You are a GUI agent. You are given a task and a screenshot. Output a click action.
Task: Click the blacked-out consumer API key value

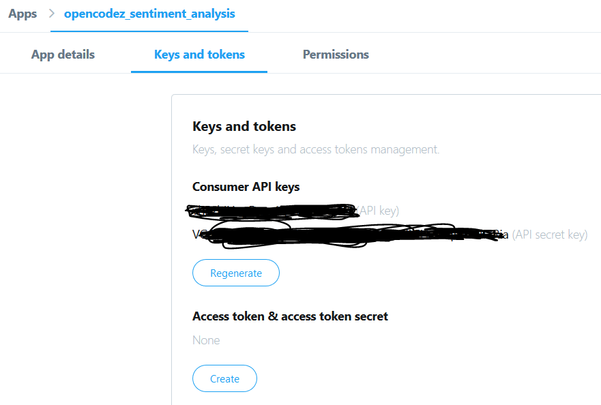point(272,211)
